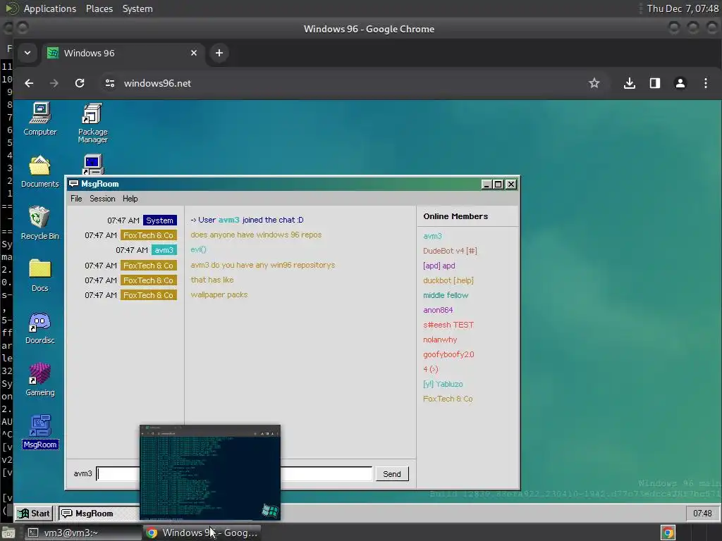
Task: Click the Chrome forward arrow
Action: [54, 83]
